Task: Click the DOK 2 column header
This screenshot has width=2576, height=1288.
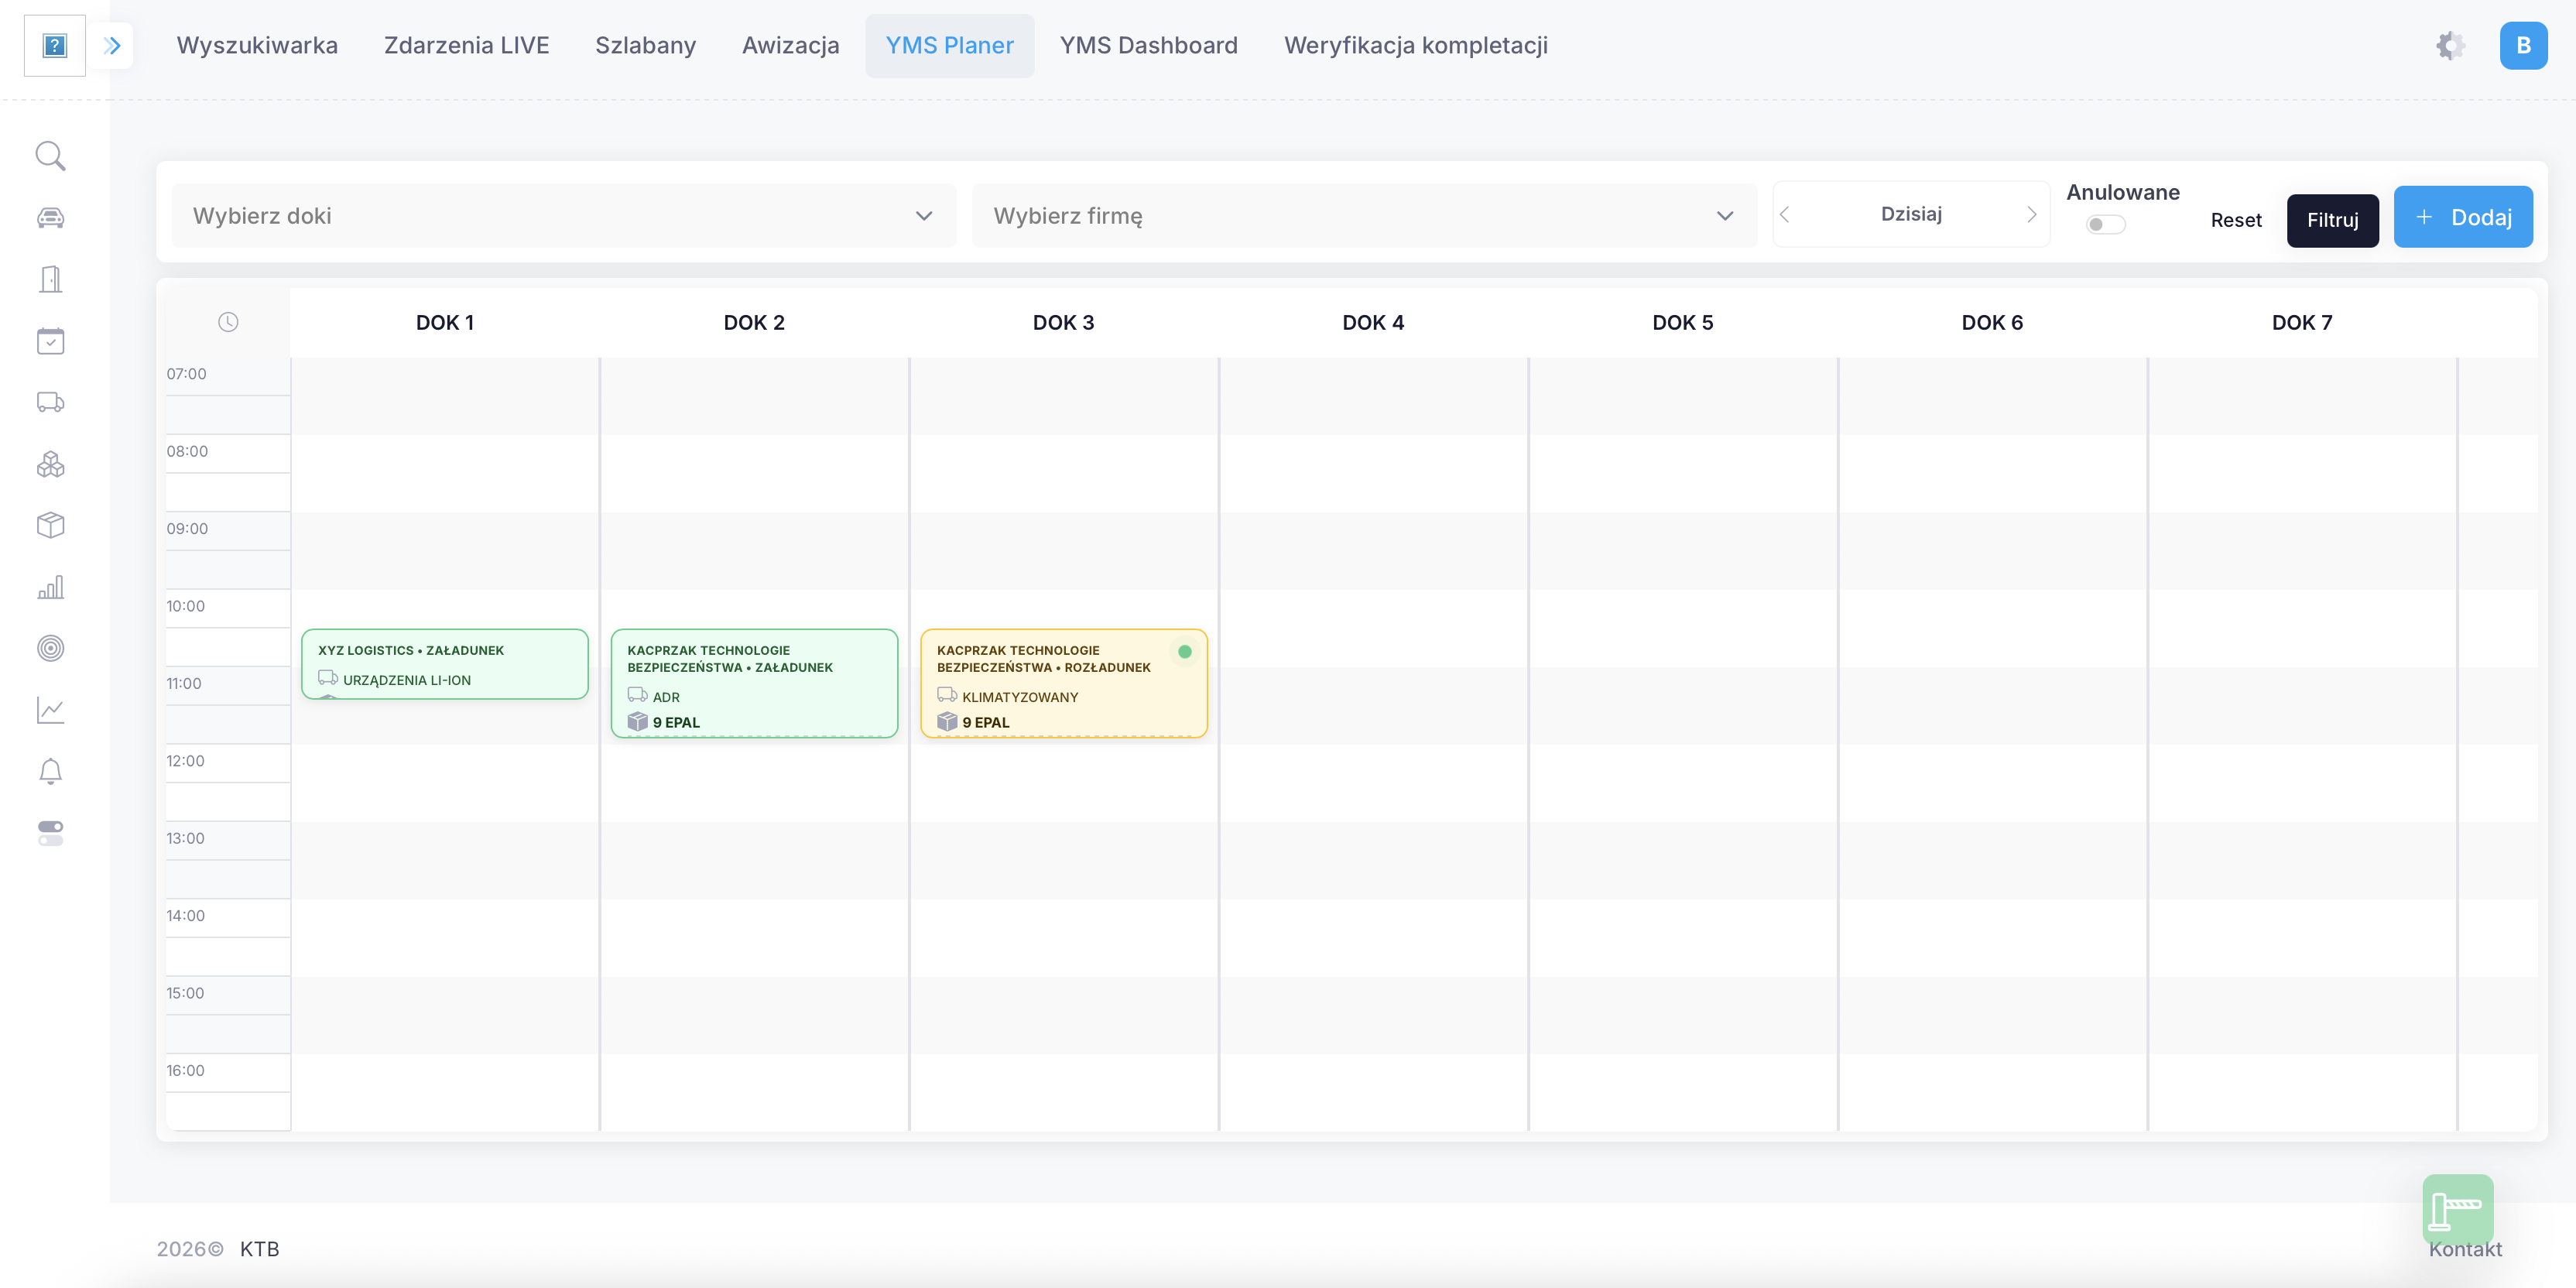Action: pos(754,322)
